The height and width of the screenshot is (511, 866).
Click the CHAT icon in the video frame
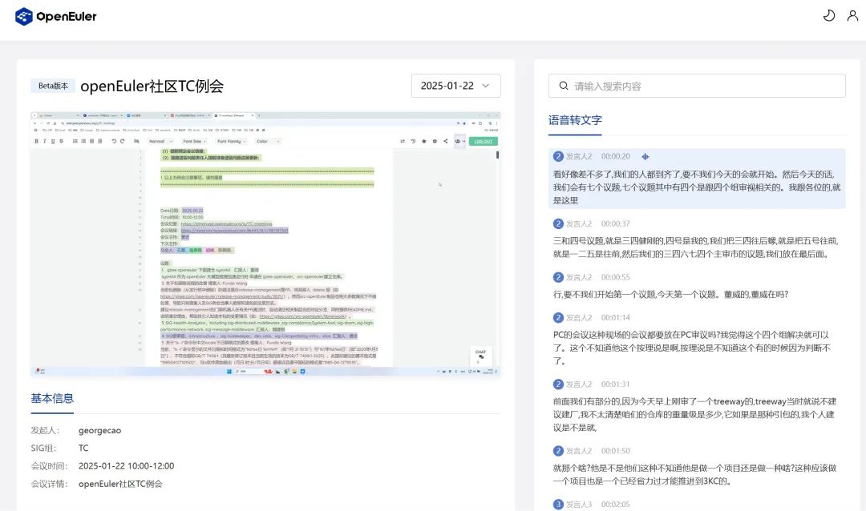tap(480, 355)
